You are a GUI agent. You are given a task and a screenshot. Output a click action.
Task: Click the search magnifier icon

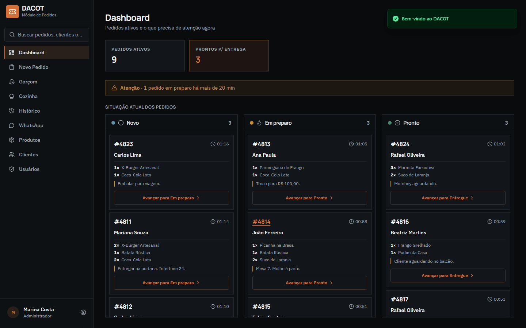[x=12, y=35]
